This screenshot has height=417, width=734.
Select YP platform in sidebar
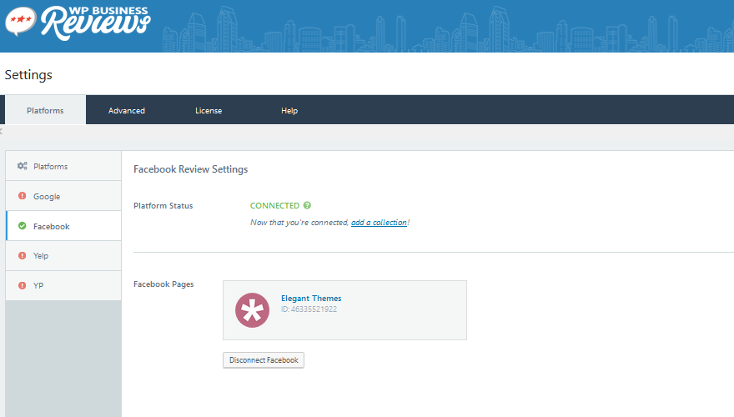(63, 285)
